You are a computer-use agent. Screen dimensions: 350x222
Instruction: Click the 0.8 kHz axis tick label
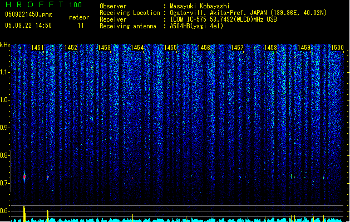[x=5, y=155]
